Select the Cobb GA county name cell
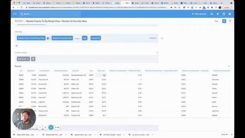The image size is (245, 138). (42, 102)
